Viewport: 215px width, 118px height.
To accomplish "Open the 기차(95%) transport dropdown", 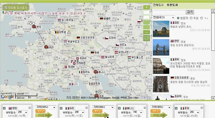I will (161, 107).
